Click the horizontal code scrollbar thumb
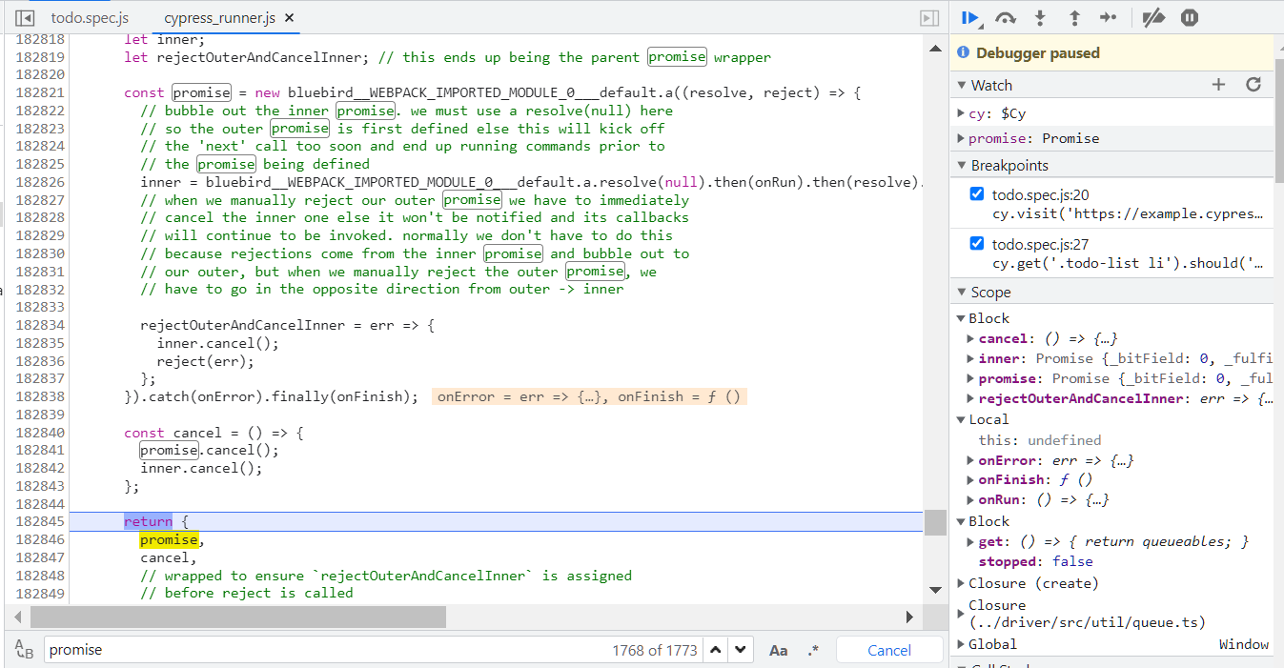1284x668 pixels. click(238, 617)
